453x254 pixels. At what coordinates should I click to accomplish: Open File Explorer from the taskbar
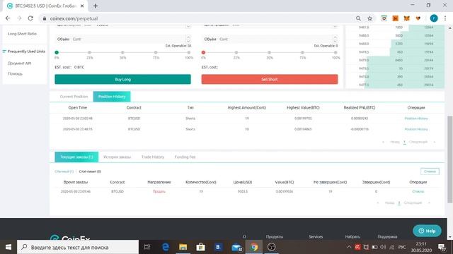[183, 247]
